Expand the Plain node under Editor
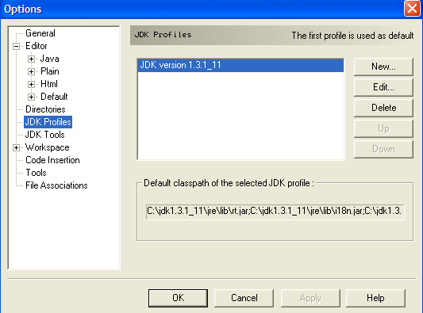423x313 pixels. coord(31,71)
